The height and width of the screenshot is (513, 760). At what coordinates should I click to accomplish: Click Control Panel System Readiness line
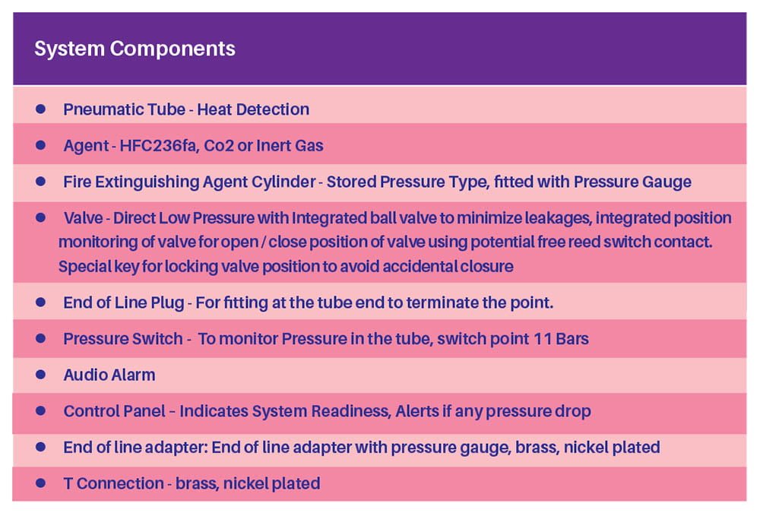click(x=327, y=411)
